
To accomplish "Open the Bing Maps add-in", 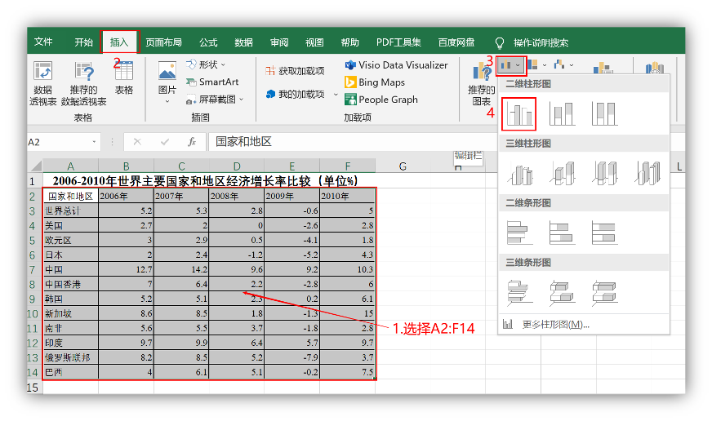I will pos(375,82).
